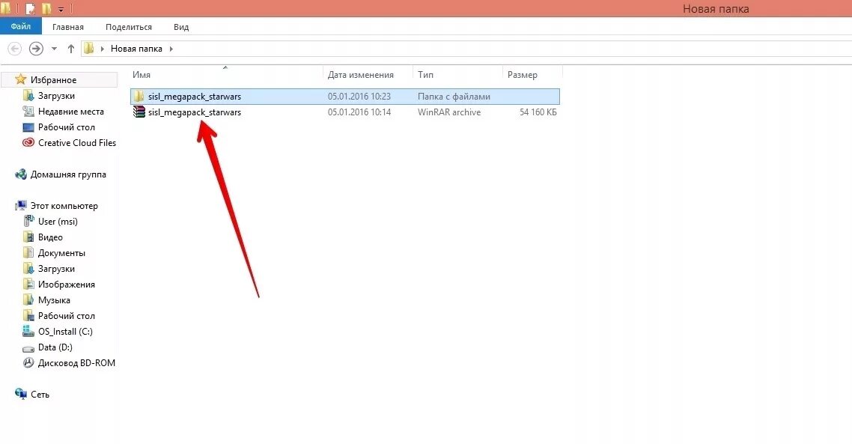Sort by the Размер column header

[x=522, y=74]
